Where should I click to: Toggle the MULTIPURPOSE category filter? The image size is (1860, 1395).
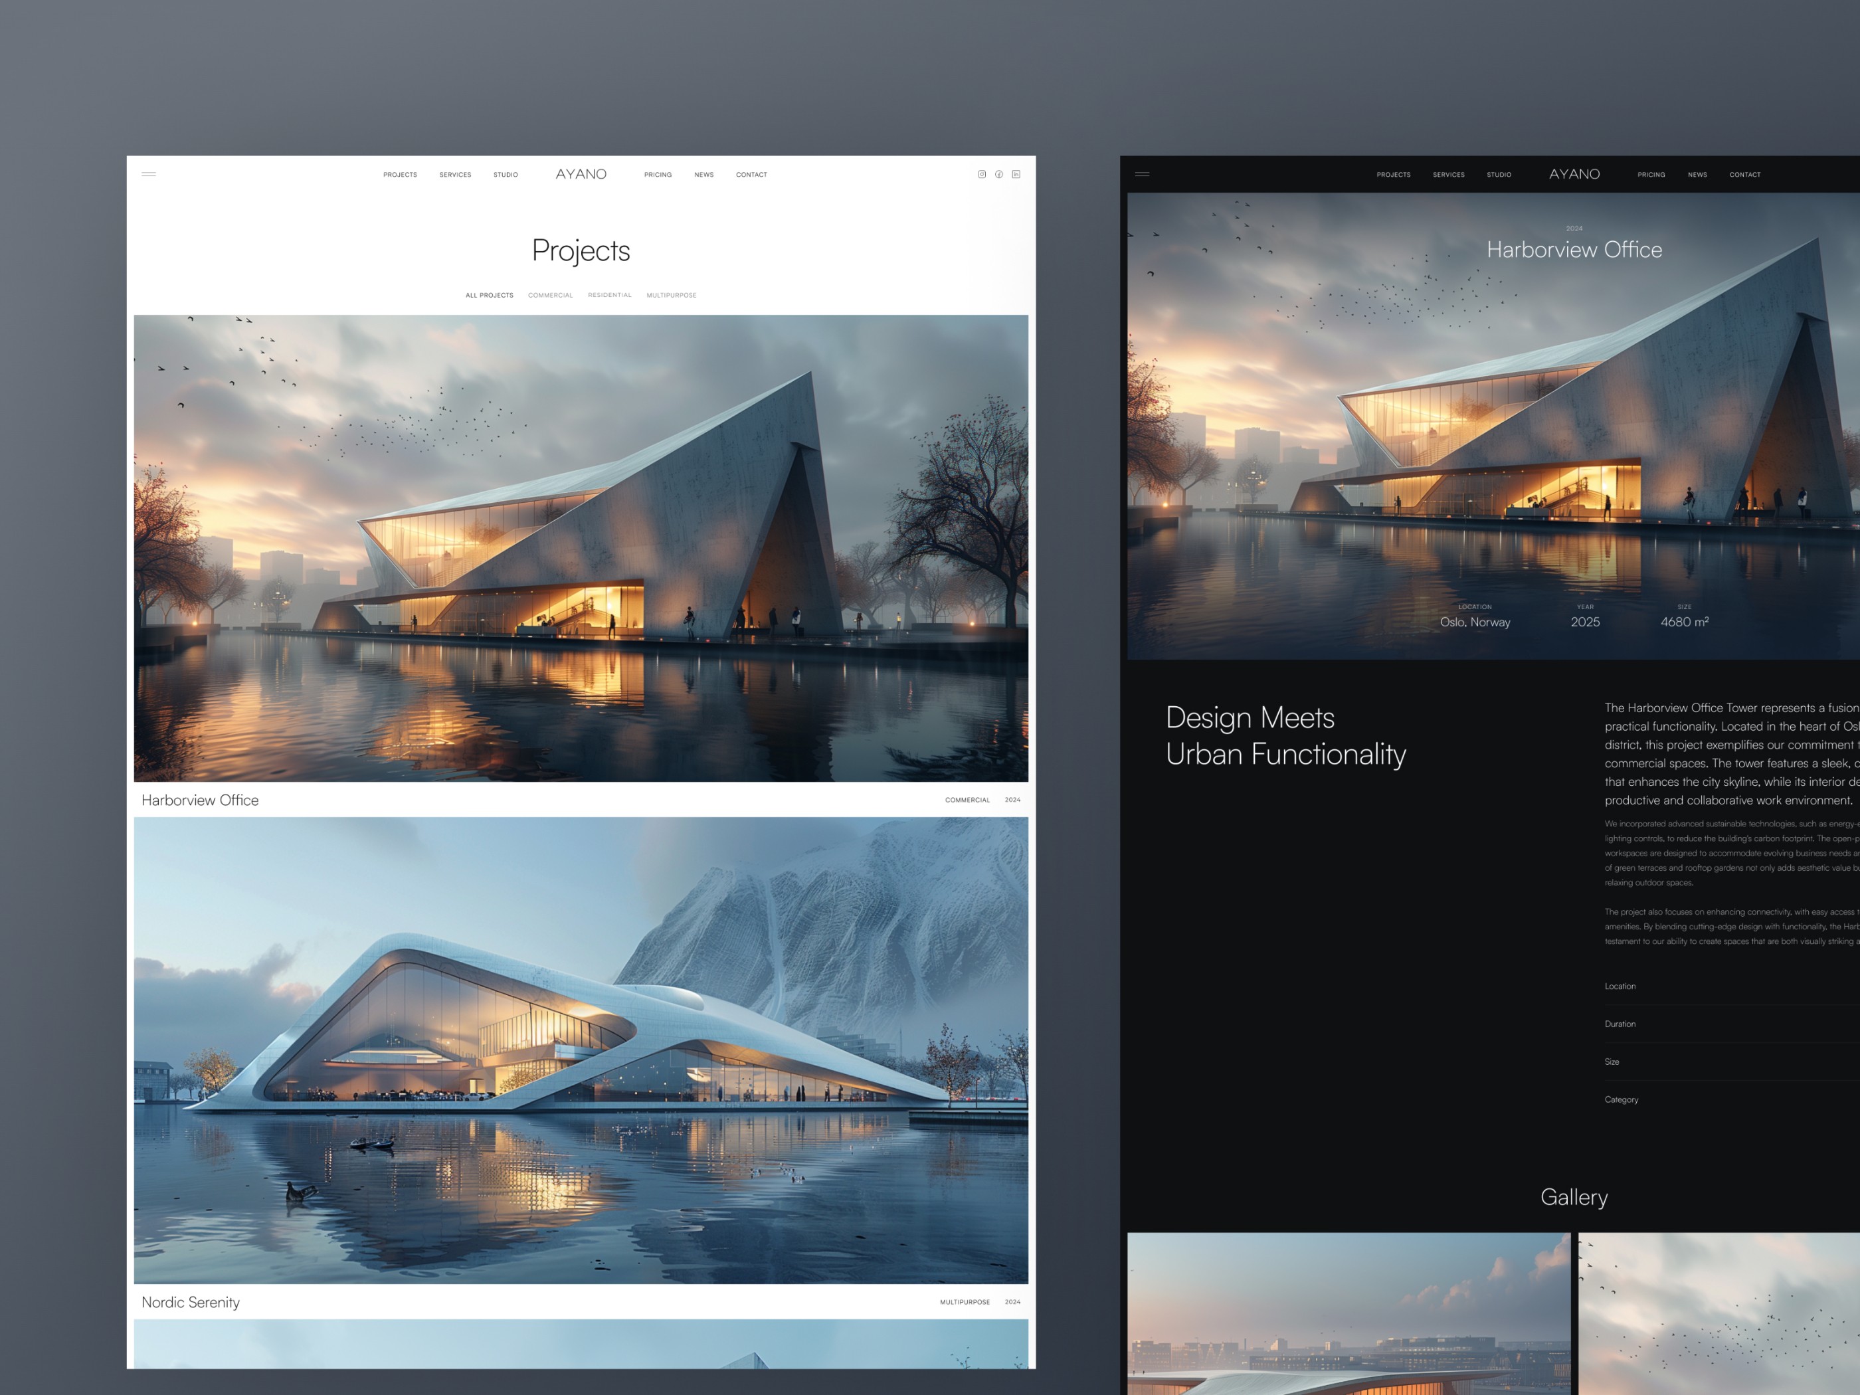(672, 296)
